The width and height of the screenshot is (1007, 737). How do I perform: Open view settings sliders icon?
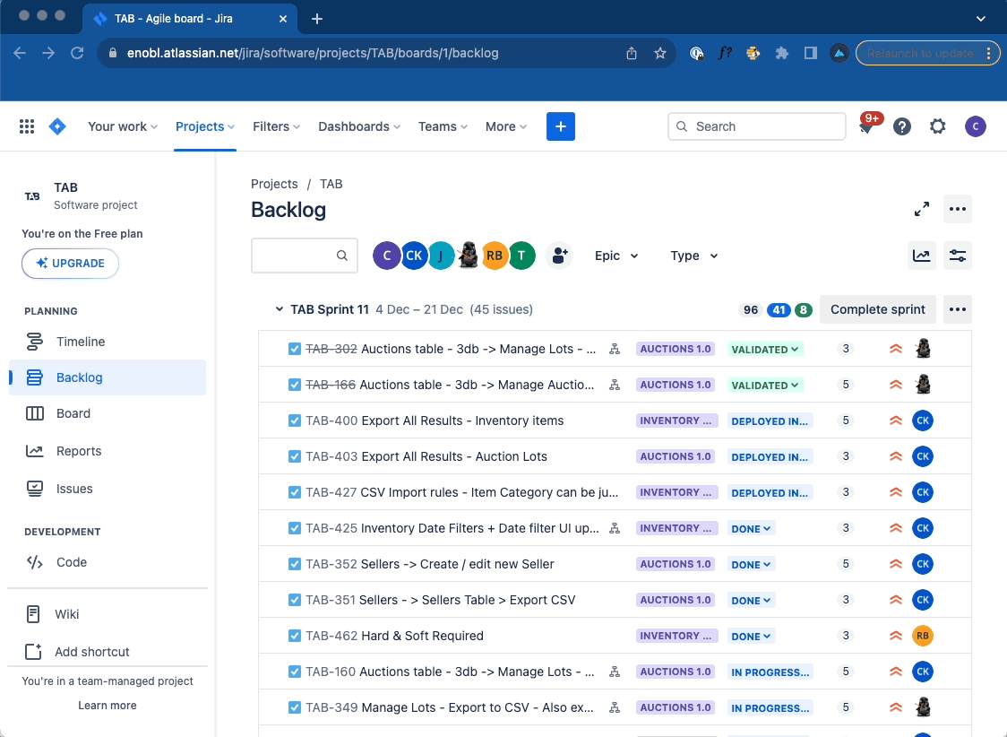pyautogui.click(x=958, y=256)
